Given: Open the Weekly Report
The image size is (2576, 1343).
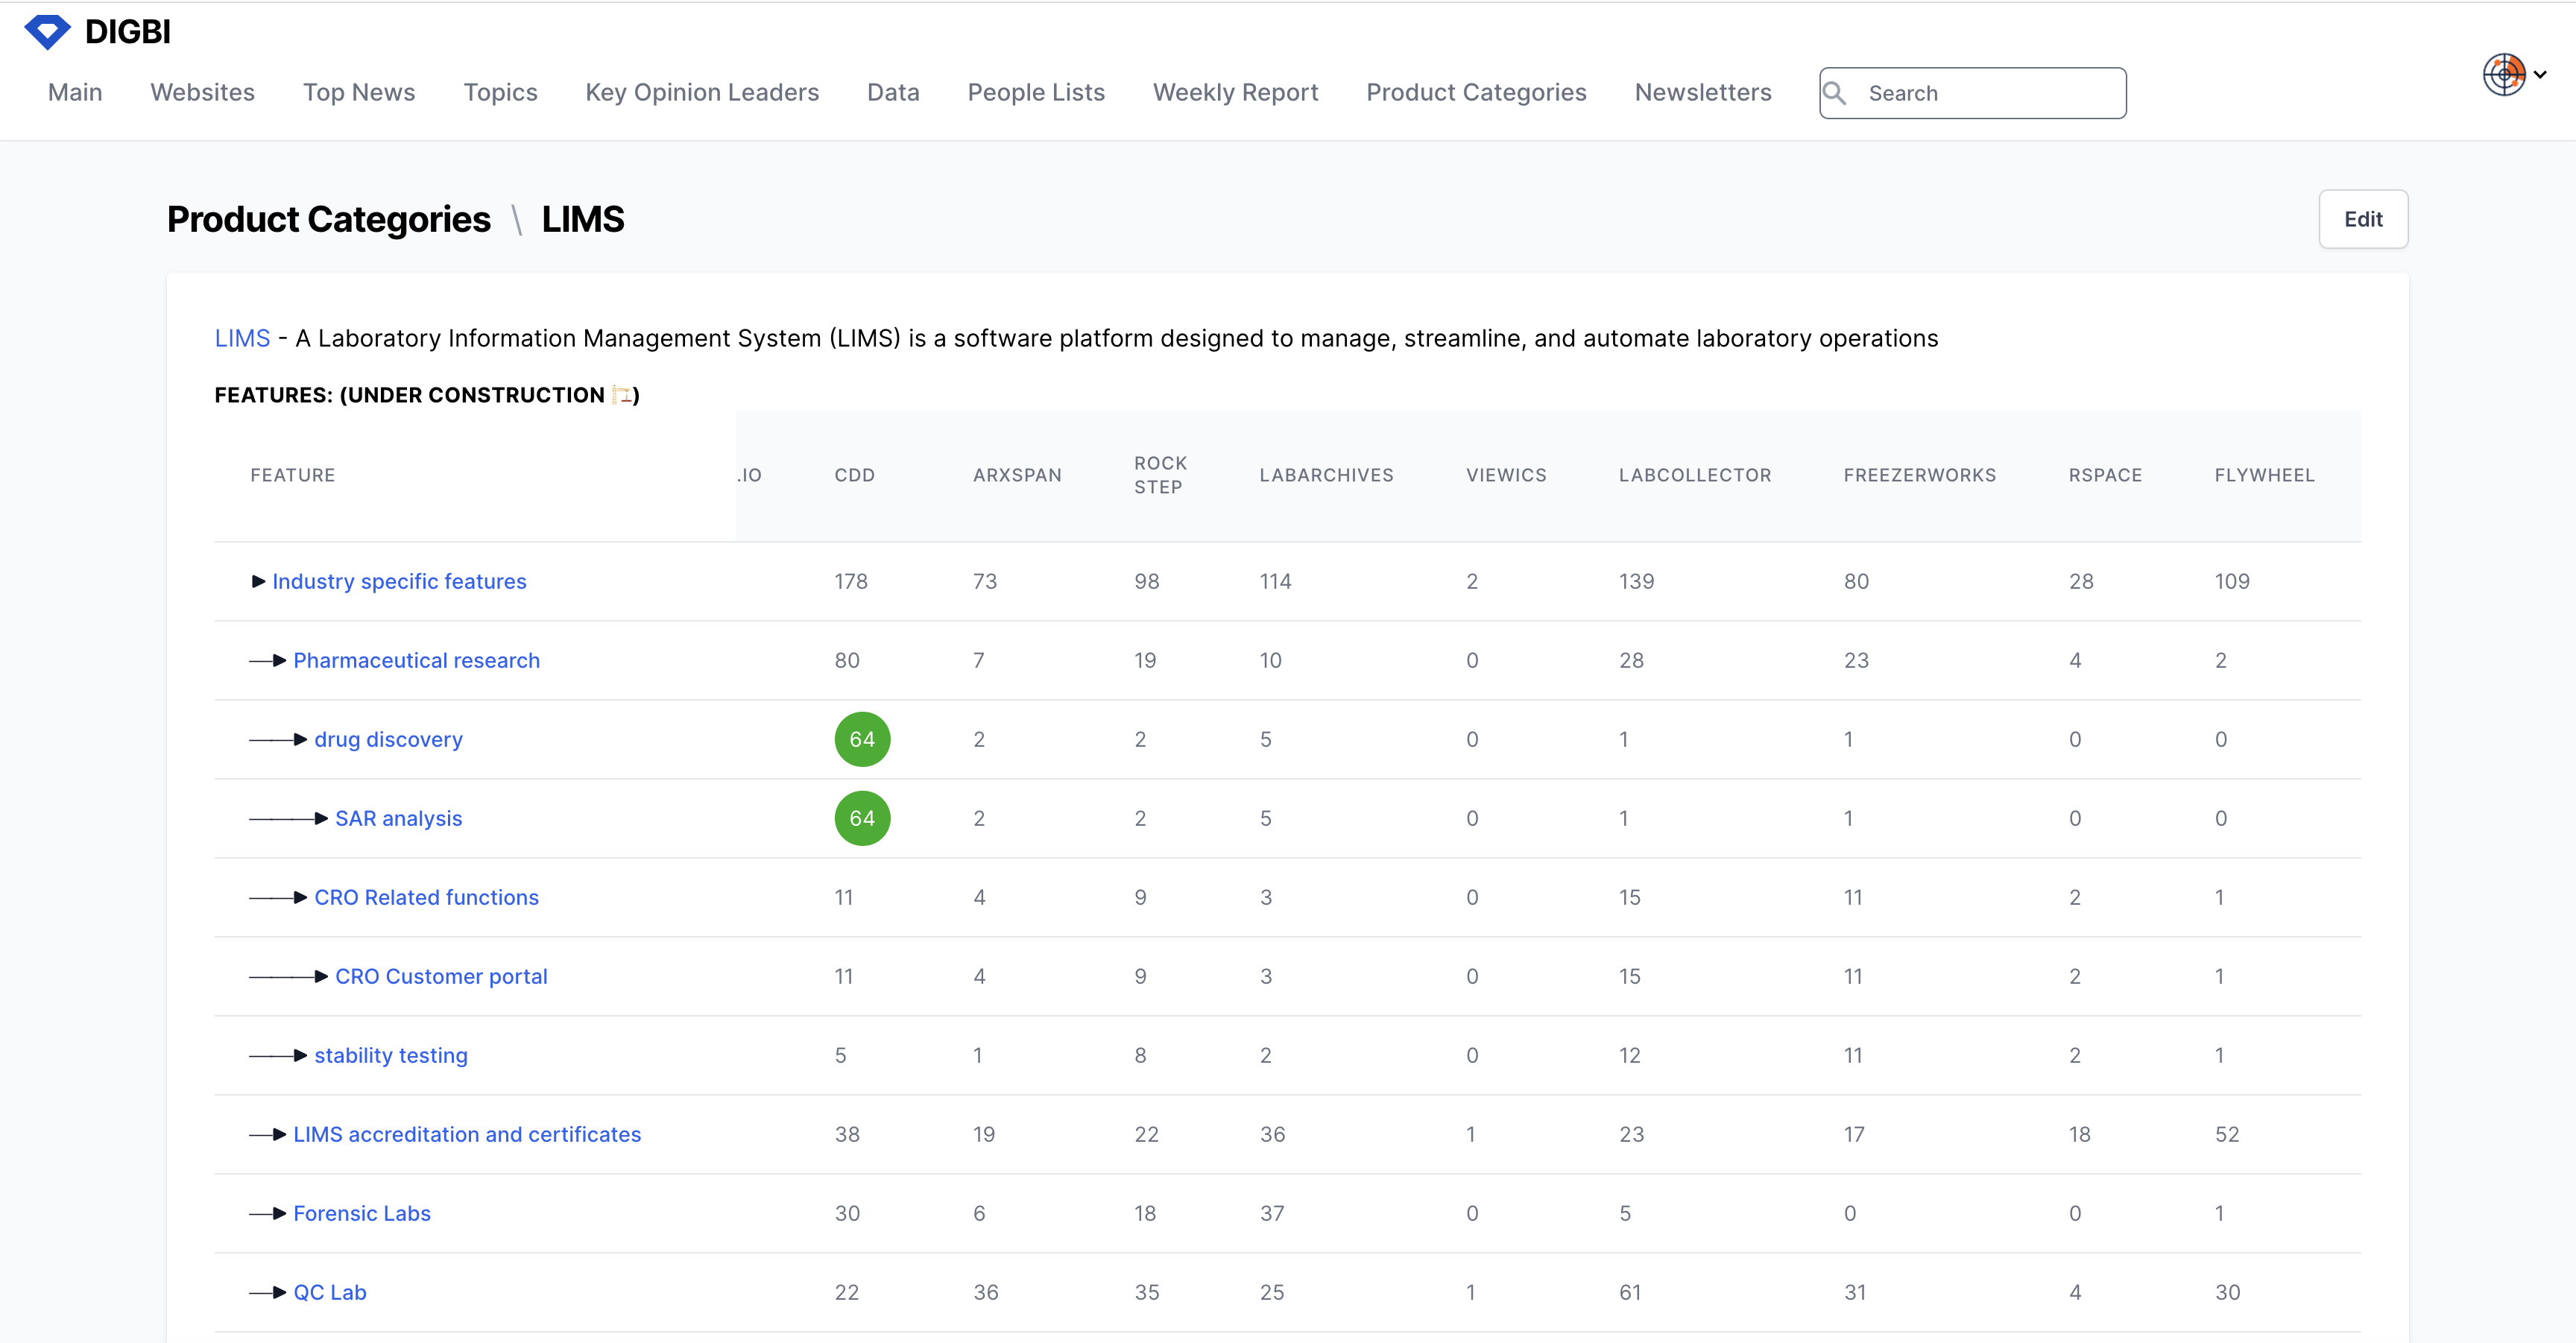Looking at the screenshot, I should [x=1236, y=92].
